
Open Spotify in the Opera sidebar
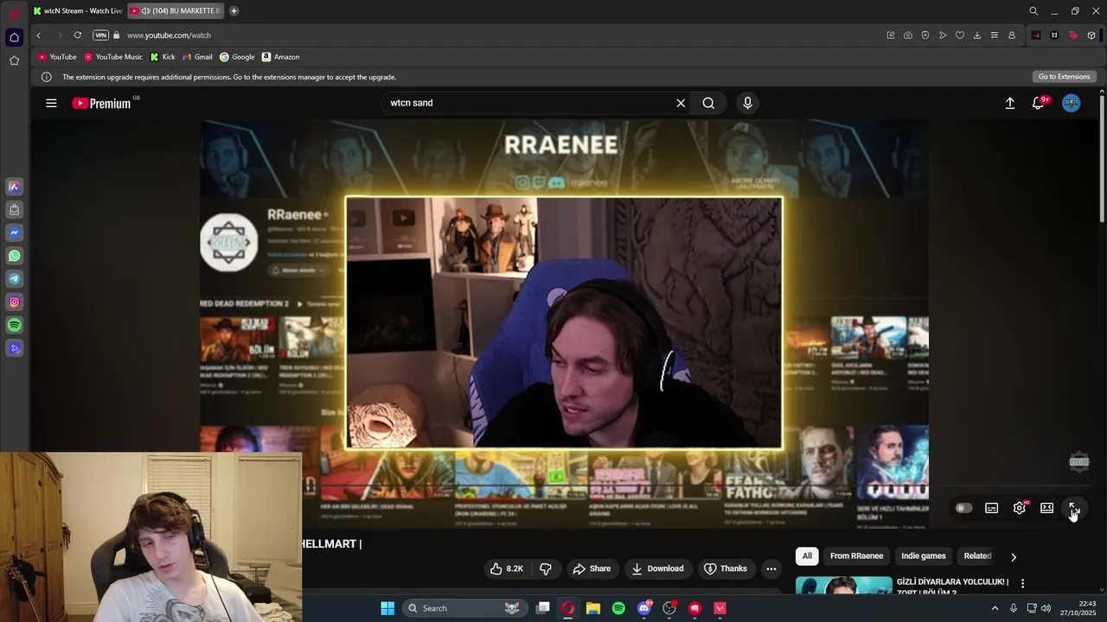pyautogui.click(x=14, y=326)
